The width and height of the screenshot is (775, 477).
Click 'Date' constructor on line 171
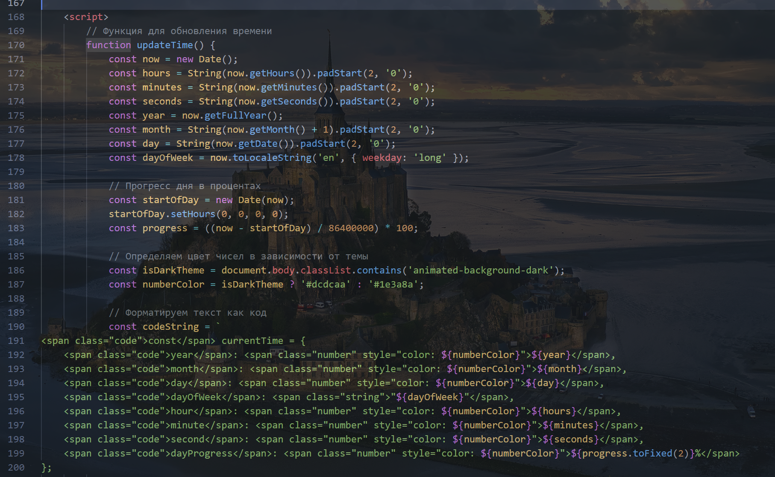(210, 59)
